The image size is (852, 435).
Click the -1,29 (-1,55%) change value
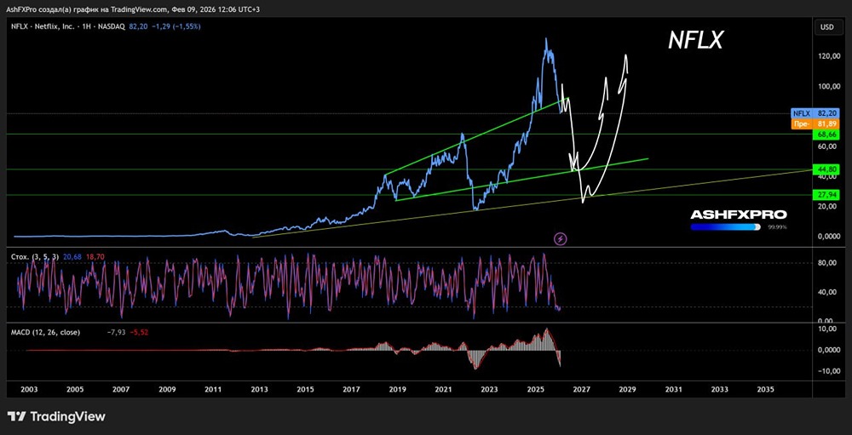pos(176,26)
